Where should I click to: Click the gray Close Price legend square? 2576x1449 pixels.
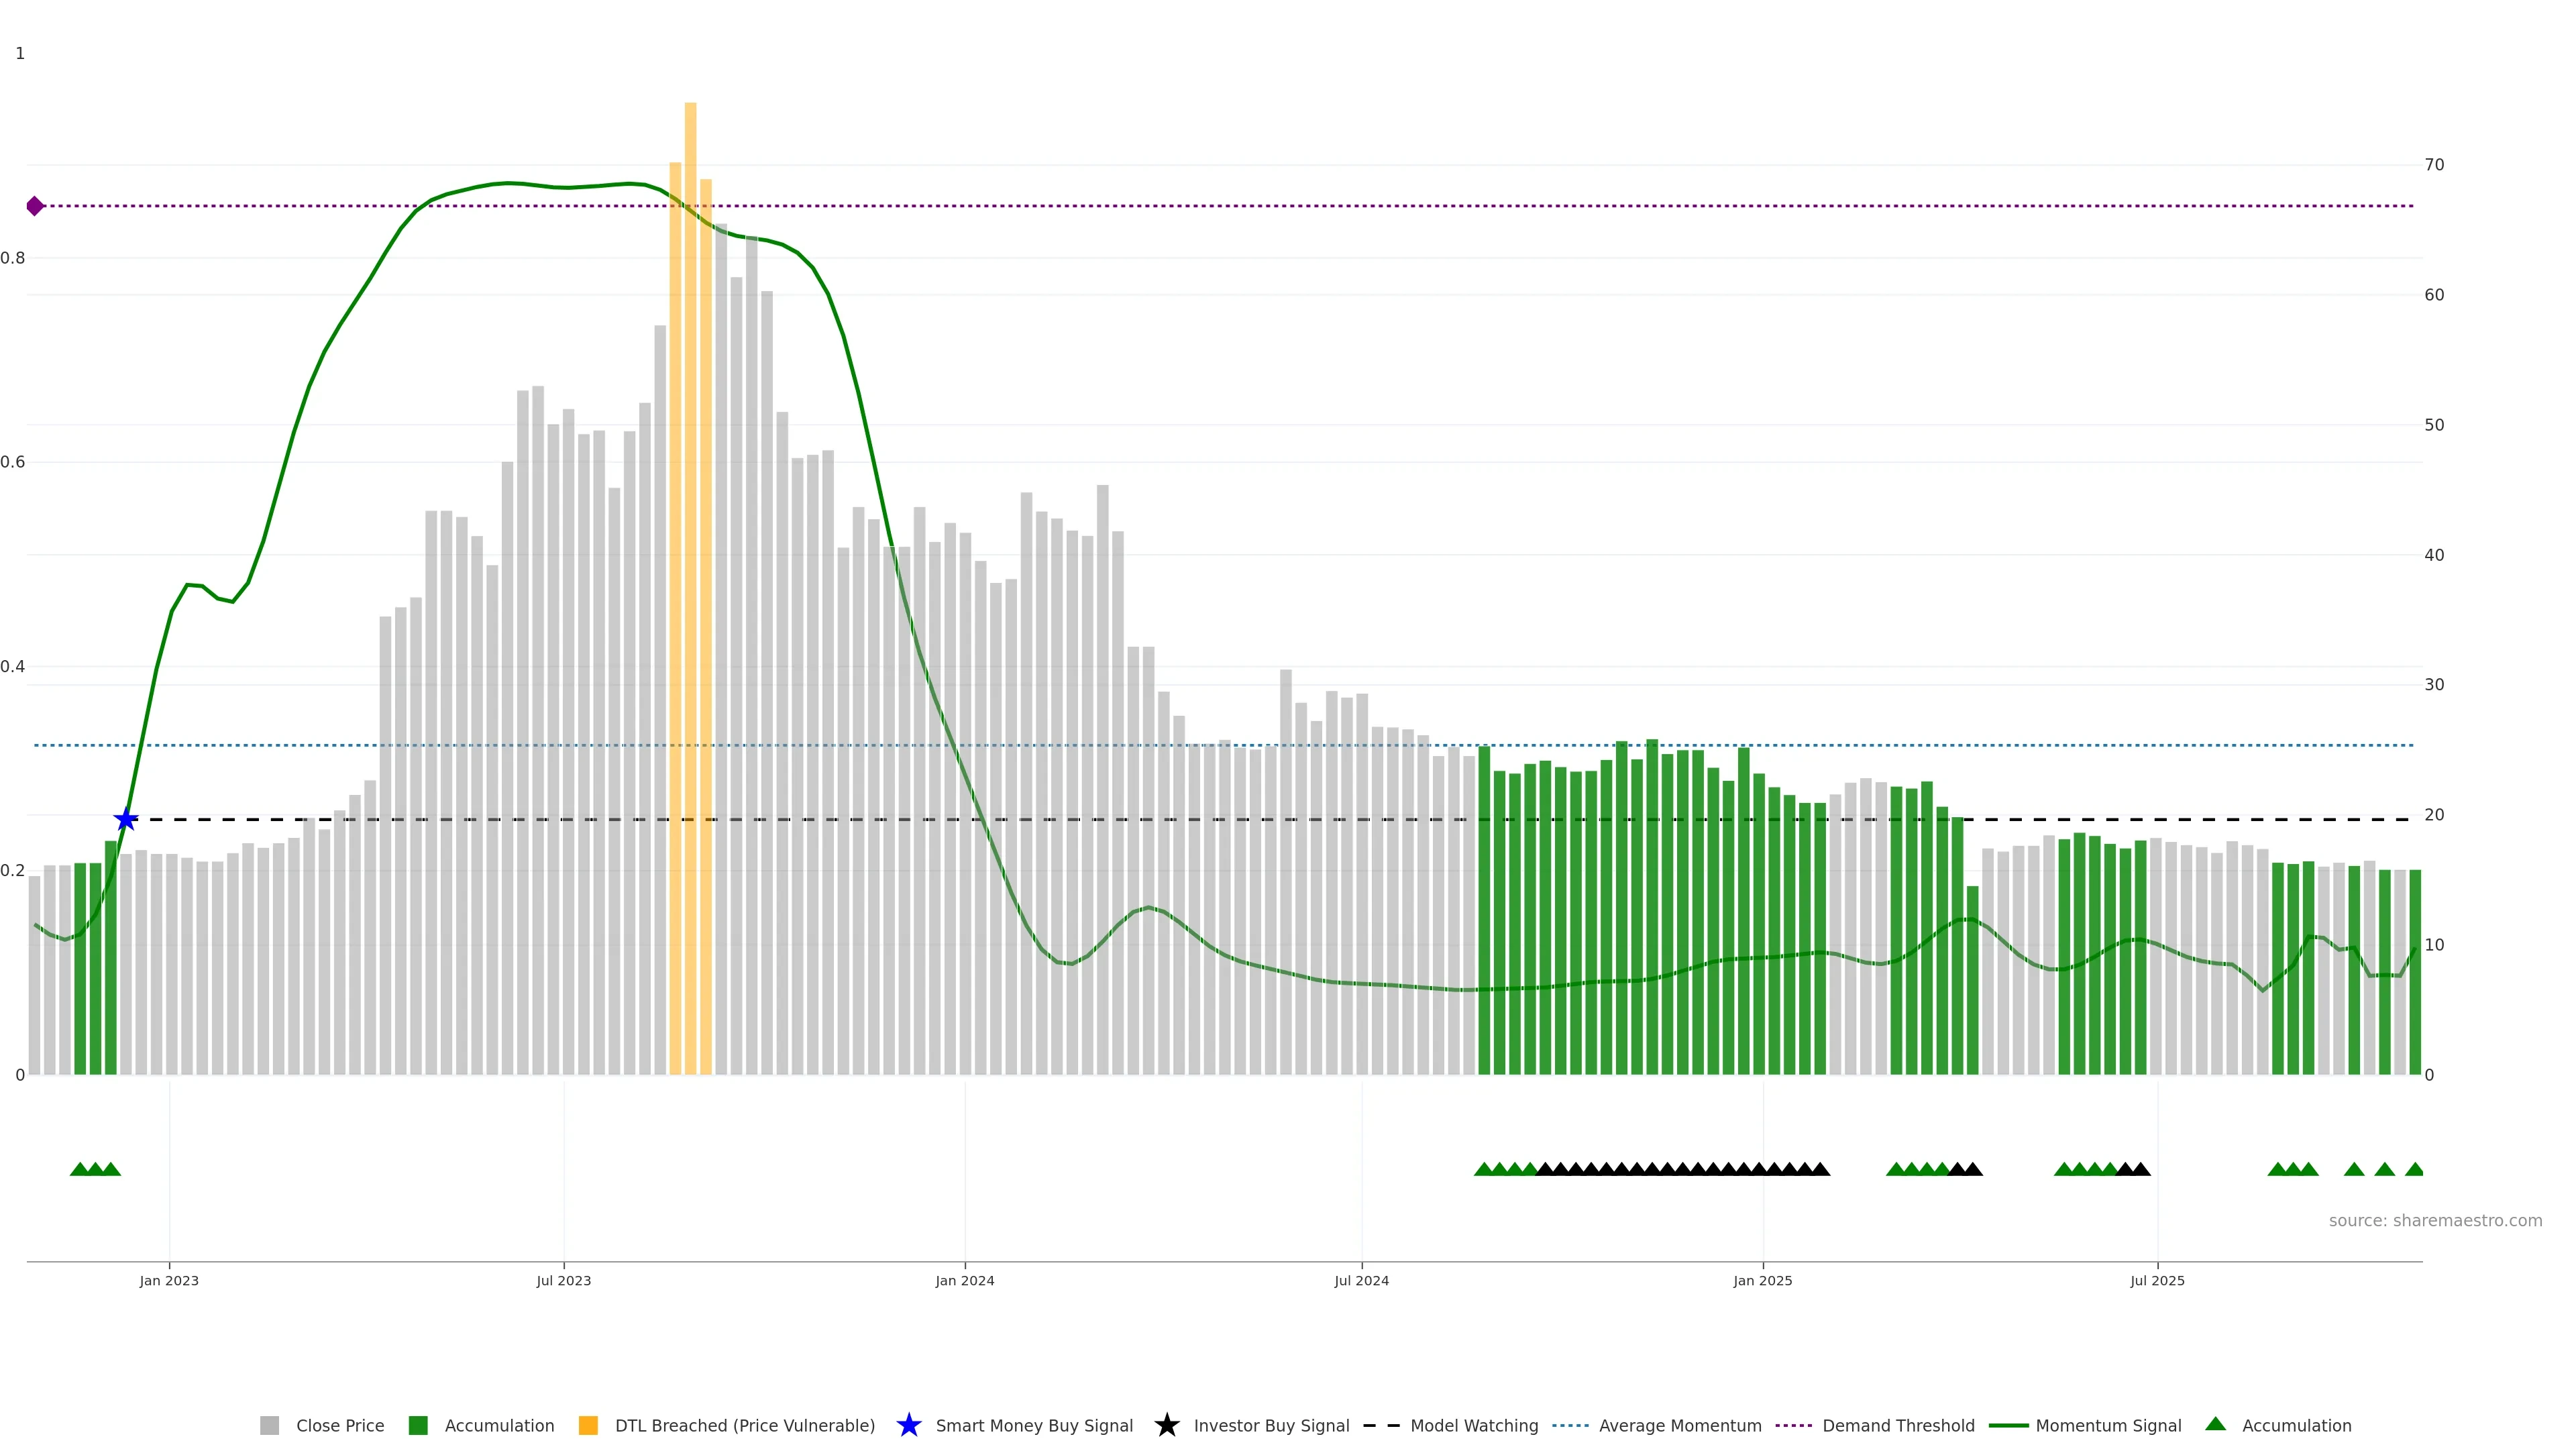269,1425
